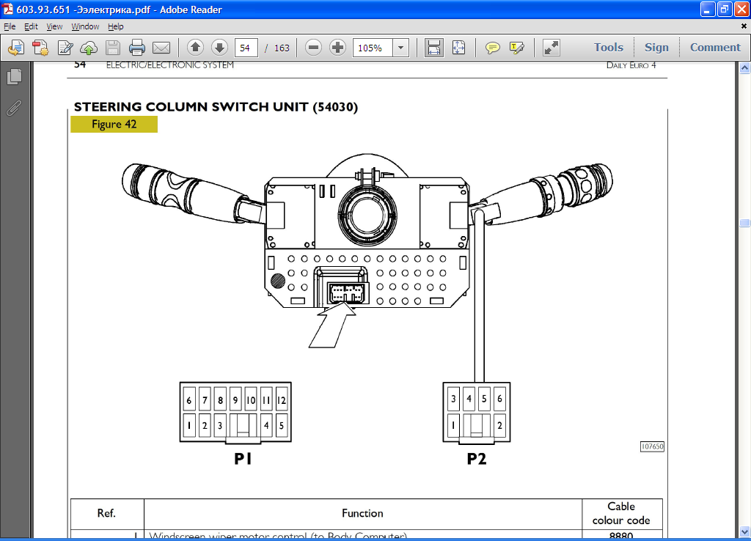Click the vertical scrollbar thumb
Screen dimensions: 751x541
pos(745,223)
